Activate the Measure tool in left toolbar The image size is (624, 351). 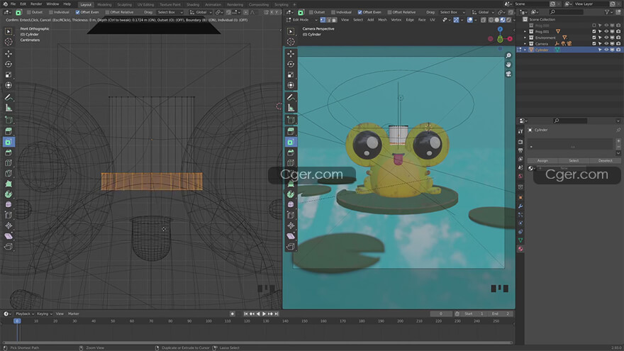tap(9, 108)
